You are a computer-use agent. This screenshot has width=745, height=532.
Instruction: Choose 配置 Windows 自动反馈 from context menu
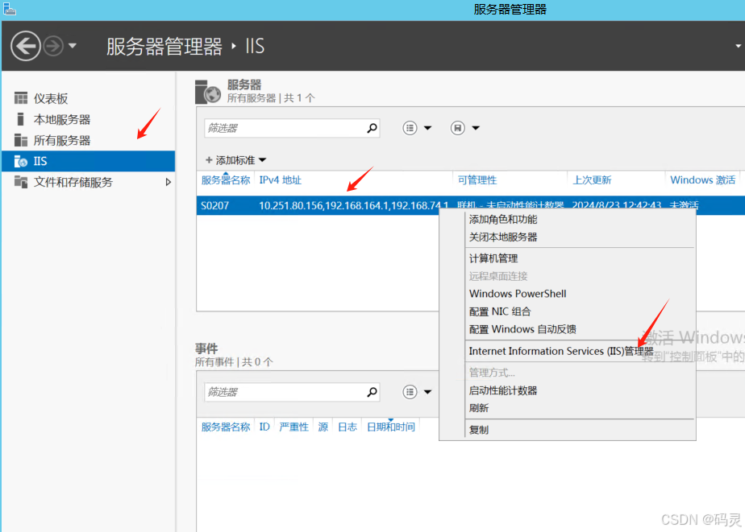522,329
